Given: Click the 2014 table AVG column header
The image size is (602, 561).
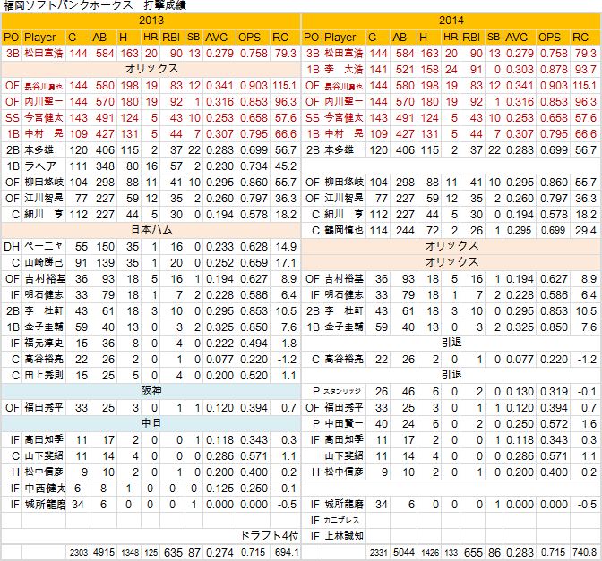Looking at the screenshot, I should (x=520, y=38).
